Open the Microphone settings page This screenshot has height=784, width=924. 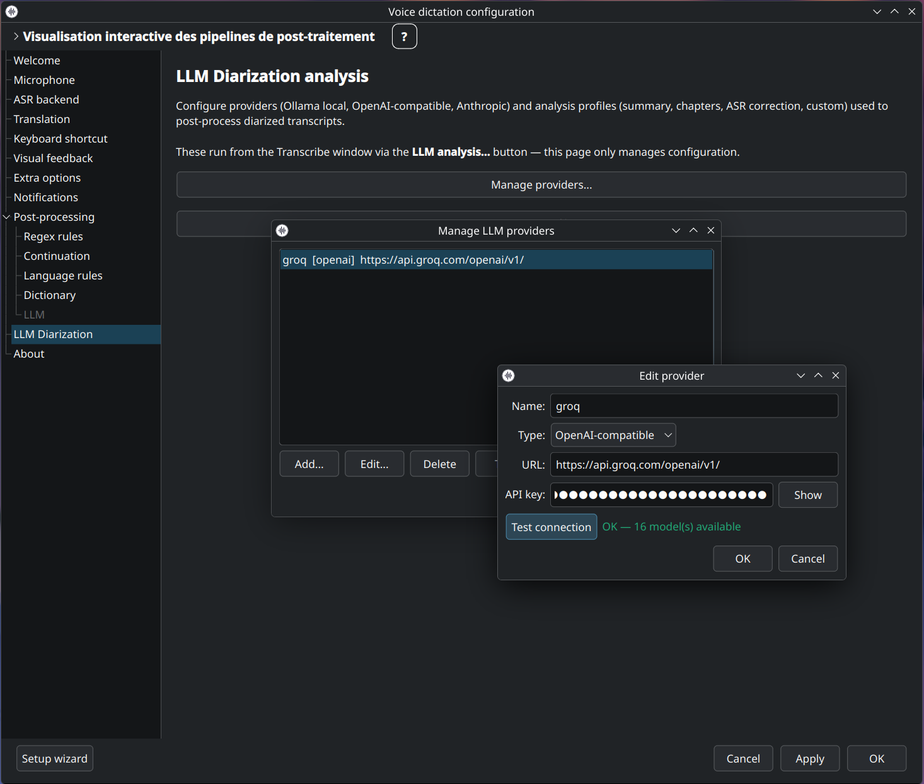pos(44,80)
